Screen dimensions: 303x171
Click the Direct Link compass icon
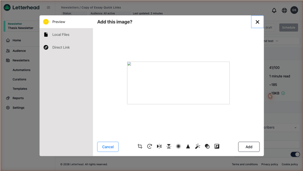click(46, 47)
